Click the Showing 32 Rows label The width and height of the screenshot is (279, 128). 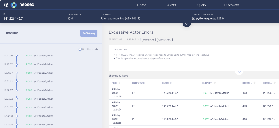[118, 76]
